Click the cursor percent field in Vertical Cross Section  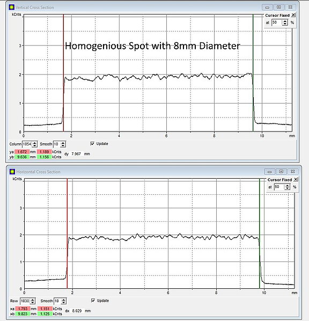coord(277,23)
